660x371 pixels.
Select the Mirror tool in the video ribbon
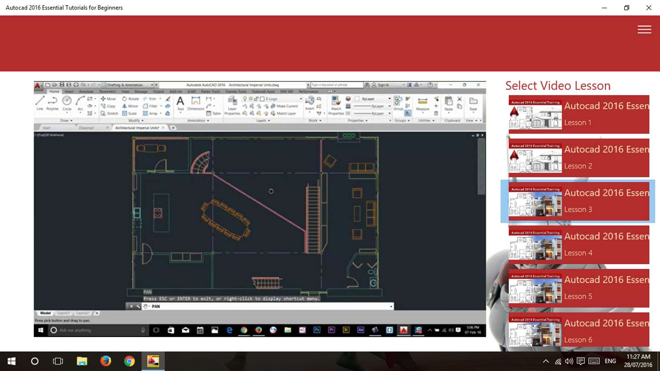click(130, 106)
